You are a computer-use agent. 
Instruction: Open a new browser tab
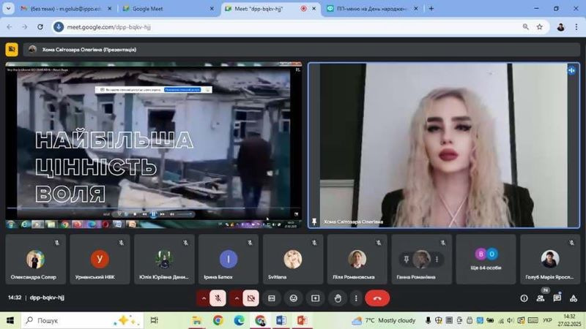pyautogui.click(x=431, y=8)
